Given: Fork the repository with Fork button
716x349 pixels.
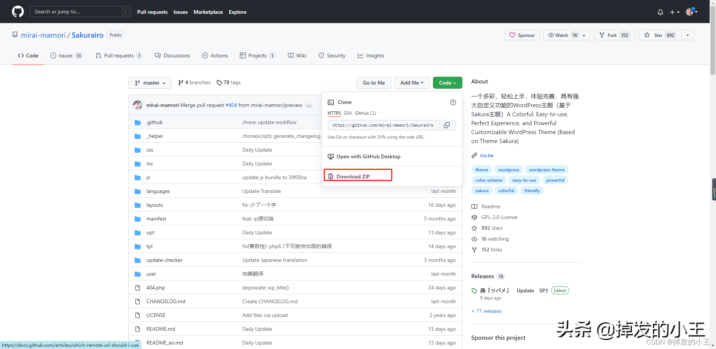Looking at the screenshot, I should [x=615, y=35].
